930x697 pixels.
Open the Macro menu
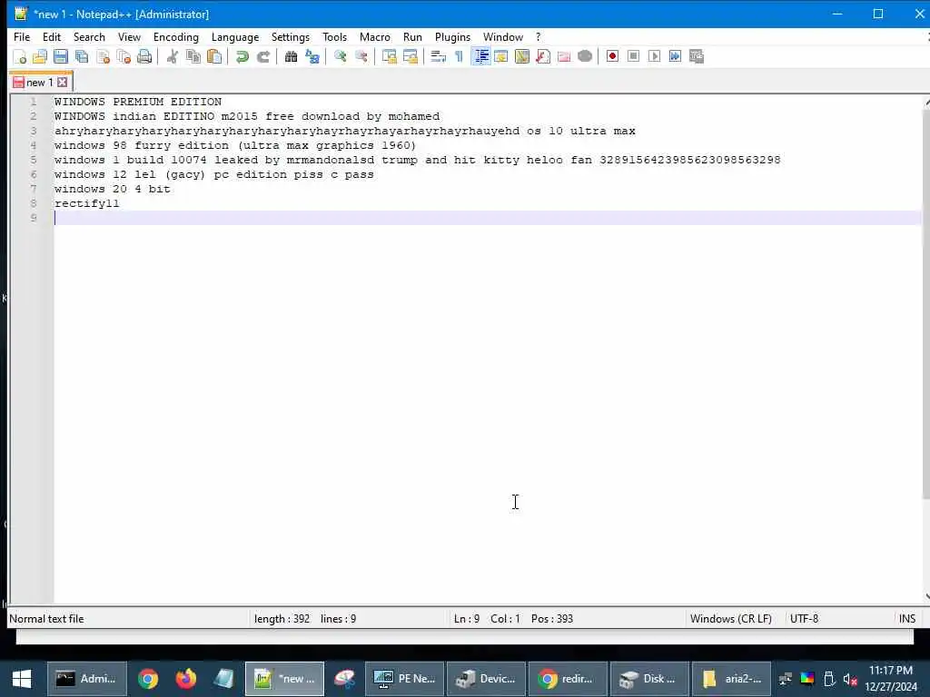[375, 36]
